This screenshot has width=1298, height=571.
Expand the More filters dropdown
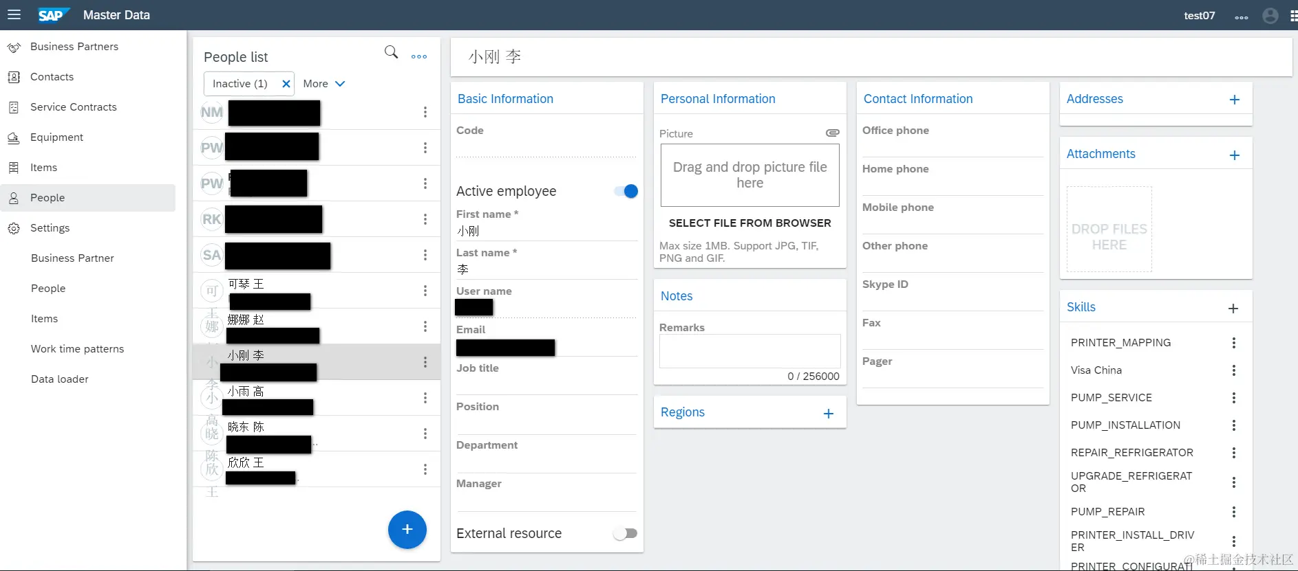[324, 84]
